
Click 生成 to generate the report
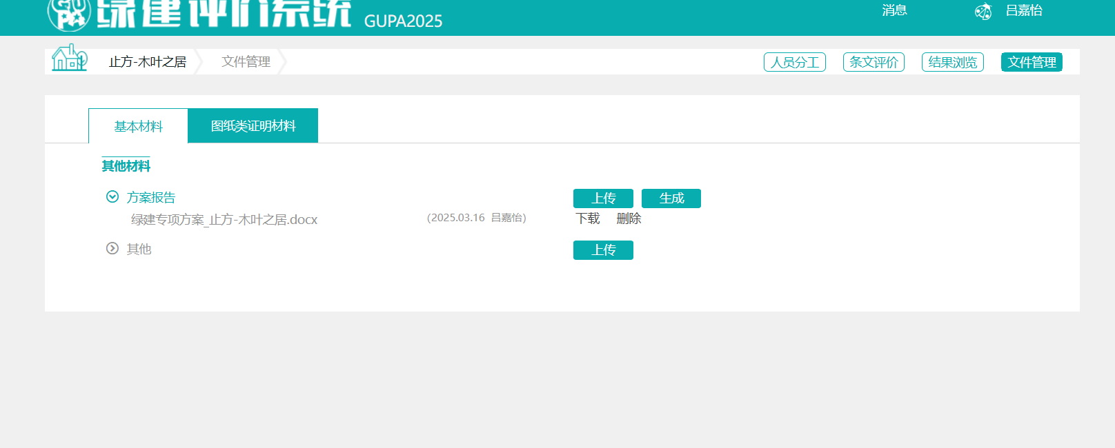point(671,198)
